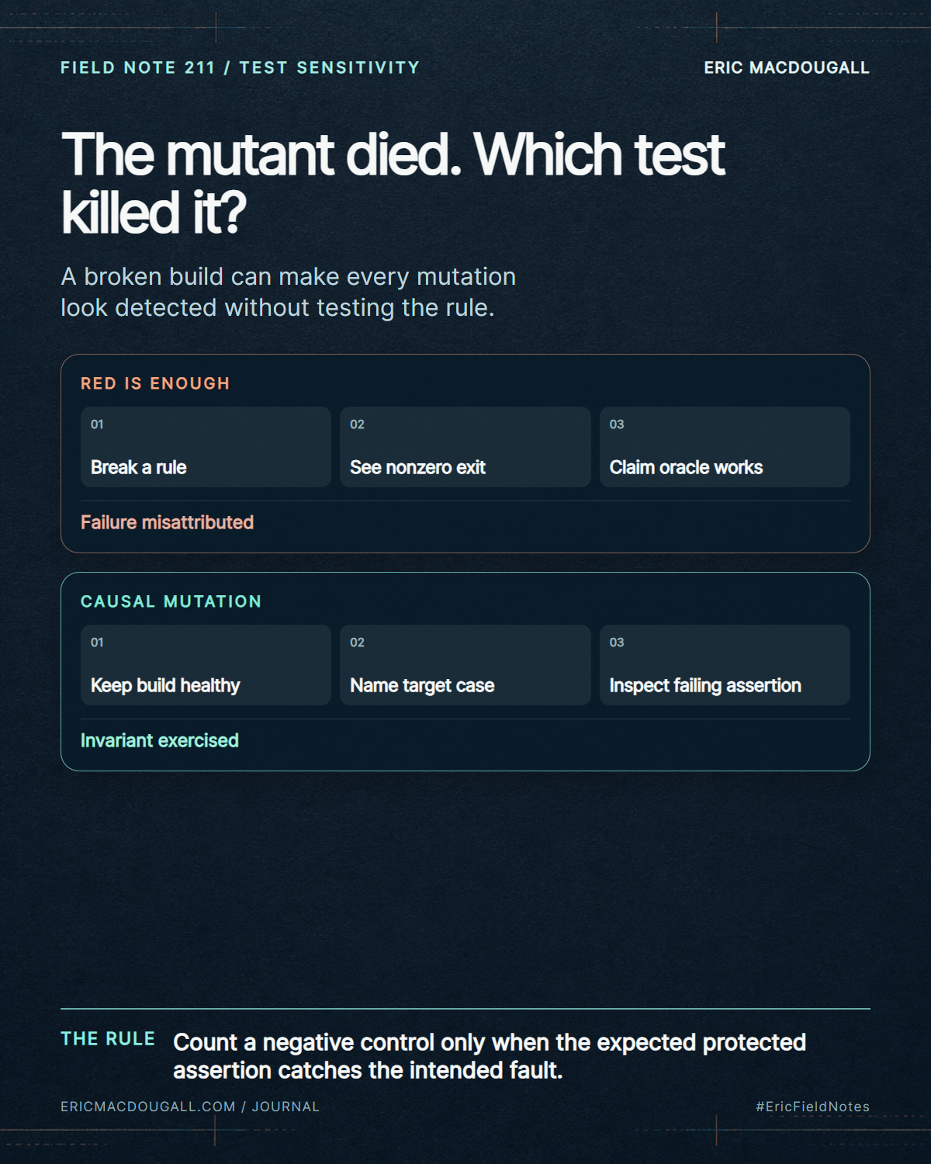Click the 'Invariant exercised' outcome label
The height and width of the screenshot is (1164, 931).
(x=159, y=740)
